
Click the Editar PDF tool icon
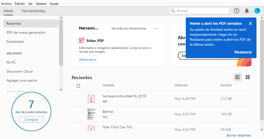click(82, 41)
